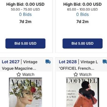Open the Vogue magazine cover thumbnail

coord(25,92)
